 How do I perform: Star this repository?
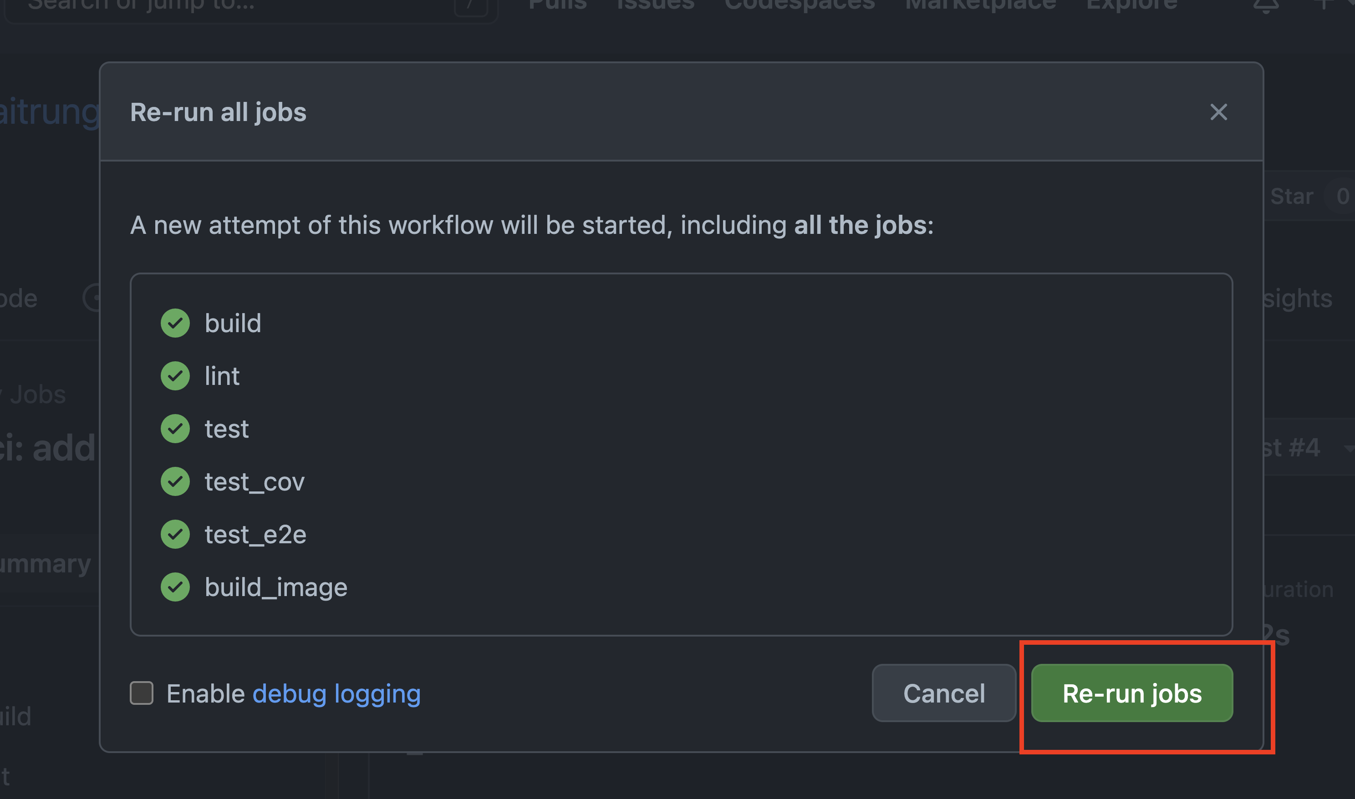click(x=1292, y=196)
